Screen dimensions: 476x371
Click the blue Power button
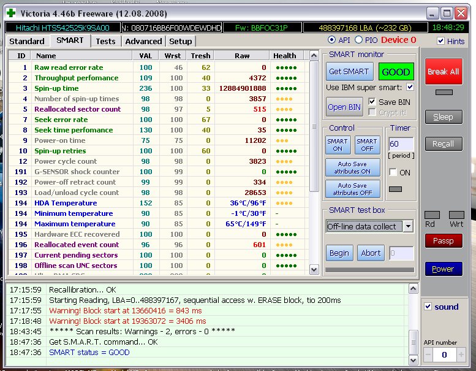(x=444, y=269)
